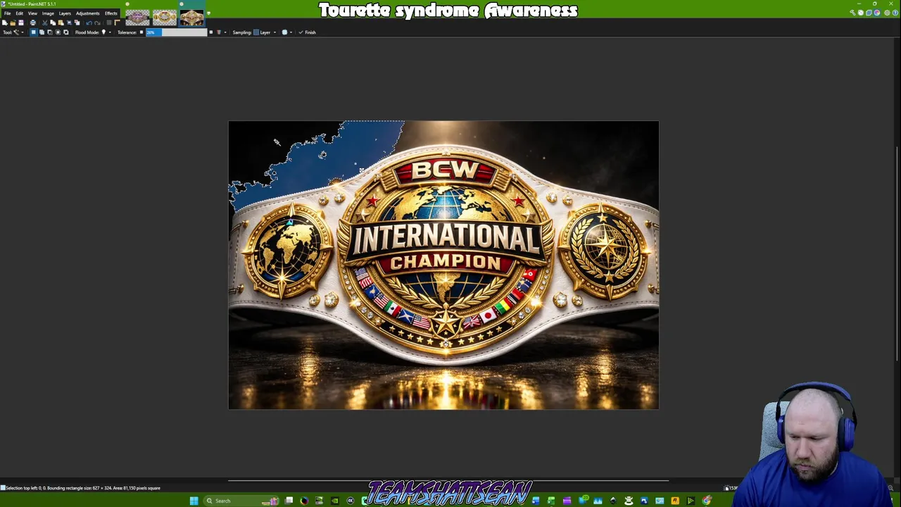Select the Add (union) selection mode

click(42, 32)
